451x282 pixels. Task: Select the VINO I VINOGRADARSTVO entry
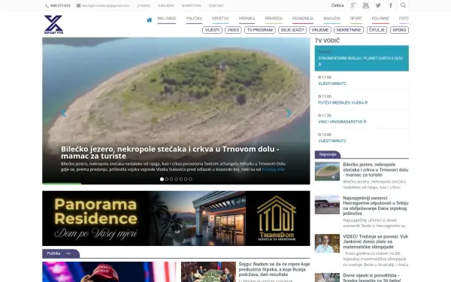point(362,119)
